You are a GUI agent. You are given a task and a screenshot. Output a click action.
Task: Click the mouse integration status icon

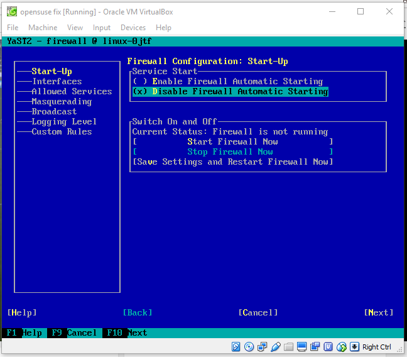coord(342,346)
